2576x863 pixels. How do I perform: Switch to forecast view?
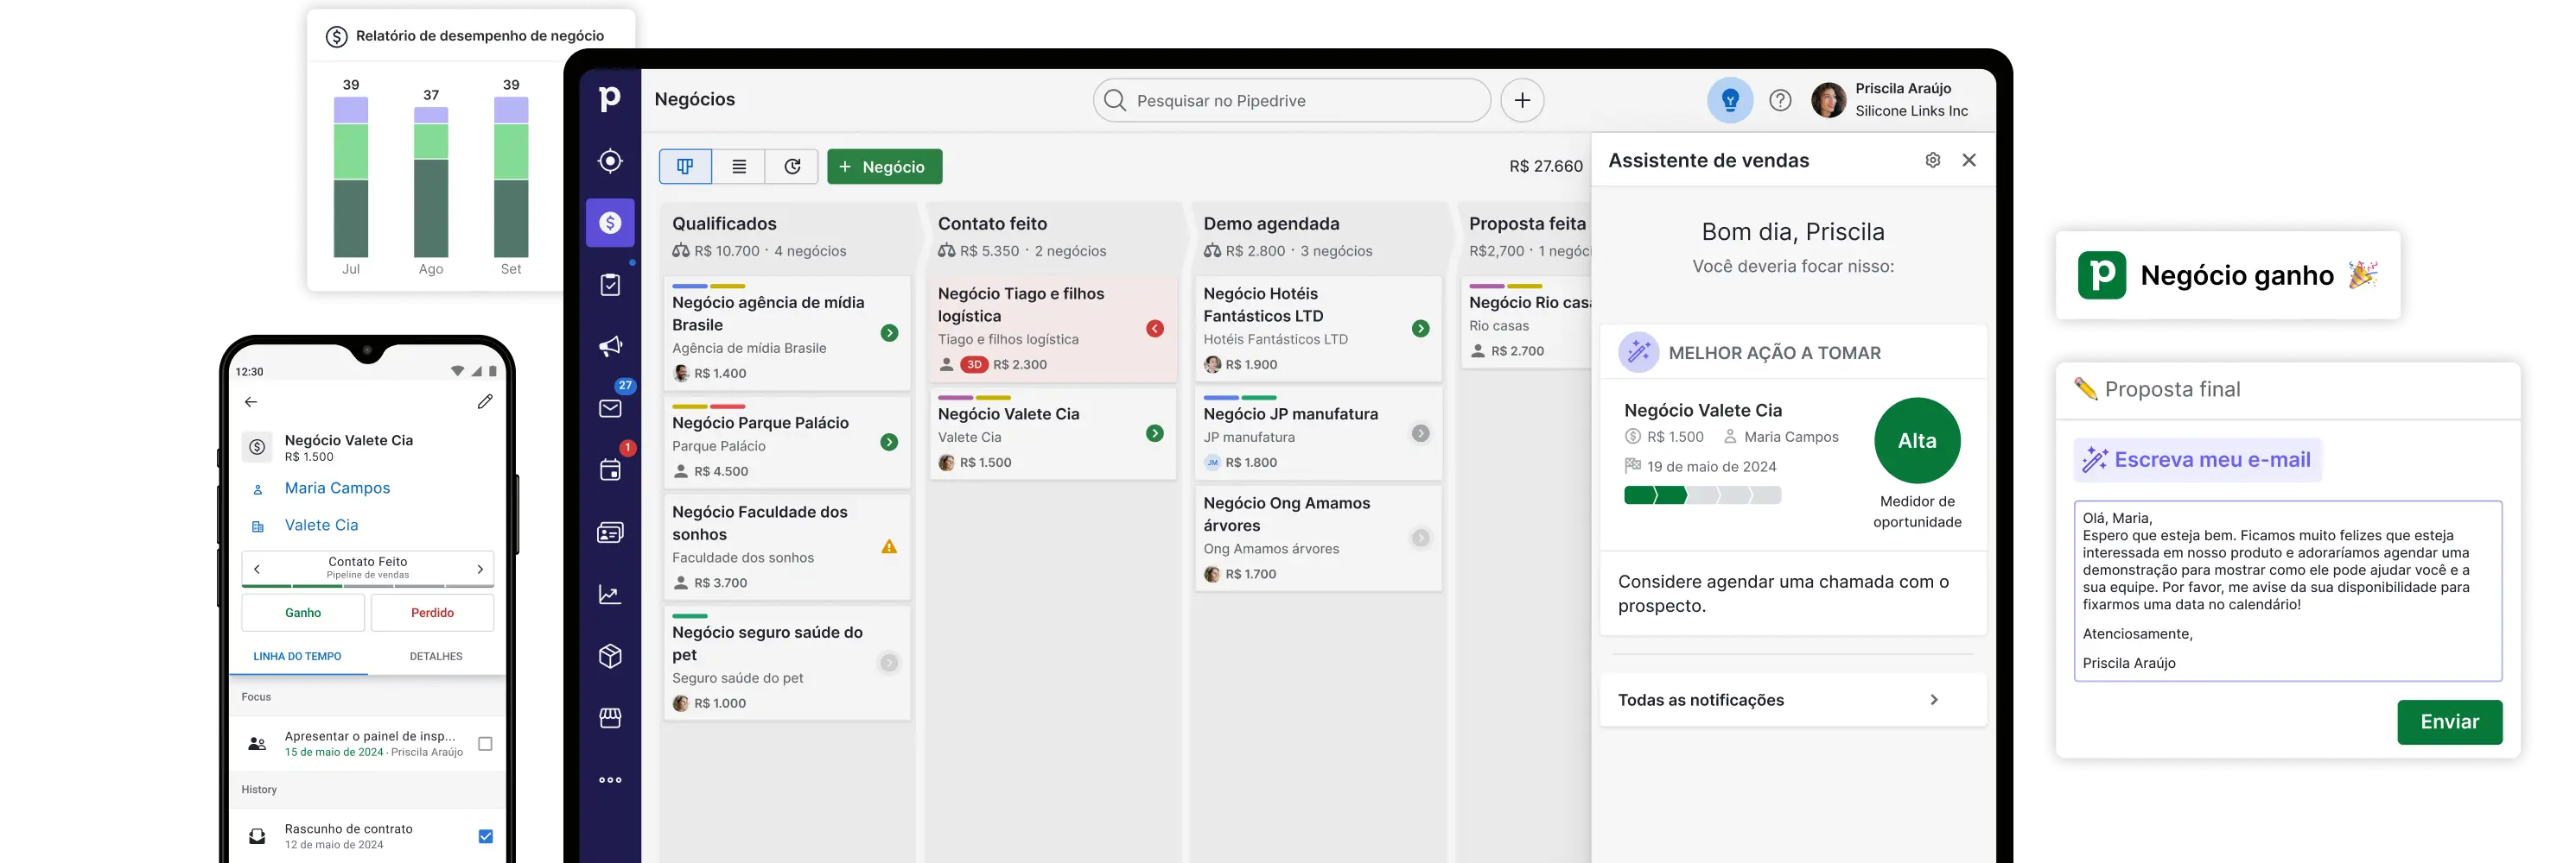click(792, 167)
